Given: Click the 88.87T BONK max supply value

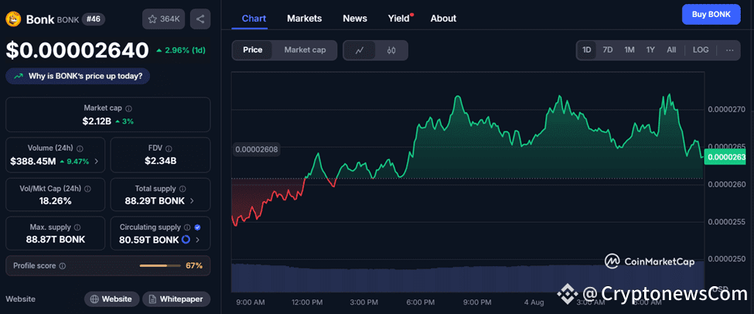Looking at the screenshot, I should pos(56,240).
